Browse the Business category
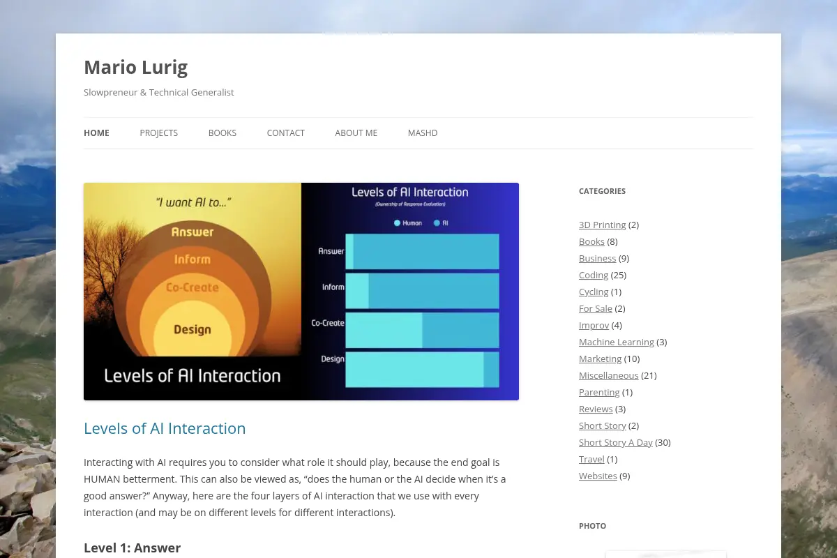 [597, 258]
